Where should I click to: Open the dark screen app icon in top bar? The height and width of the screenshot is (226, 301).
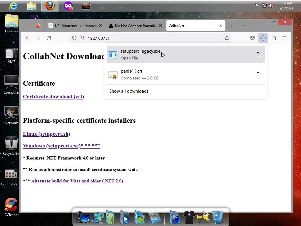point(86,6)
